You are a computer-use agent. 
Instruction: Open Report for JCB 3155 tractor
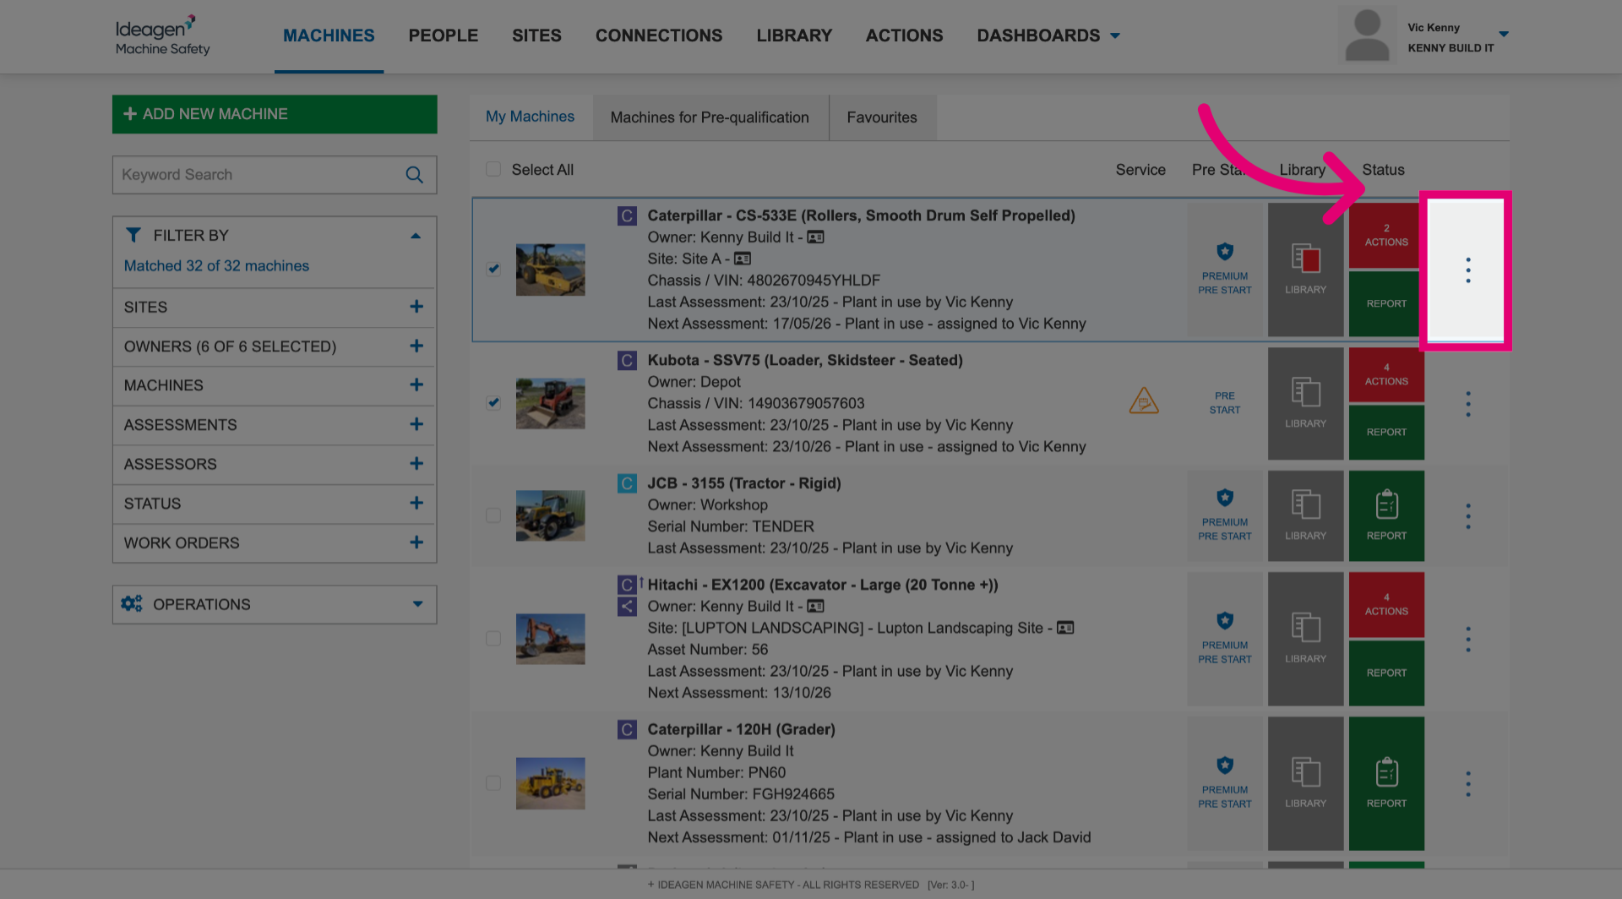pyautogui.click(x=1386, y=515)
